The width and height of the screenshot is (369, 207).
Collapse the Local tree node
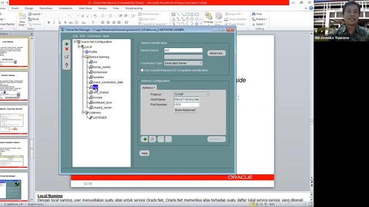click(x=79, y=47)
